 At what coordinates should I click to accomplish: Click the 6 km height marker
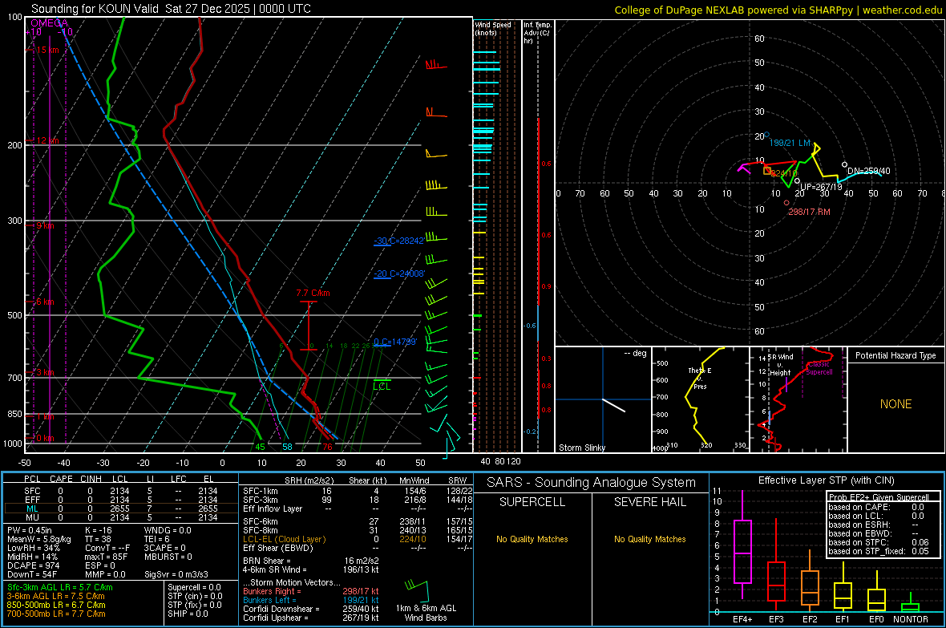45,302
